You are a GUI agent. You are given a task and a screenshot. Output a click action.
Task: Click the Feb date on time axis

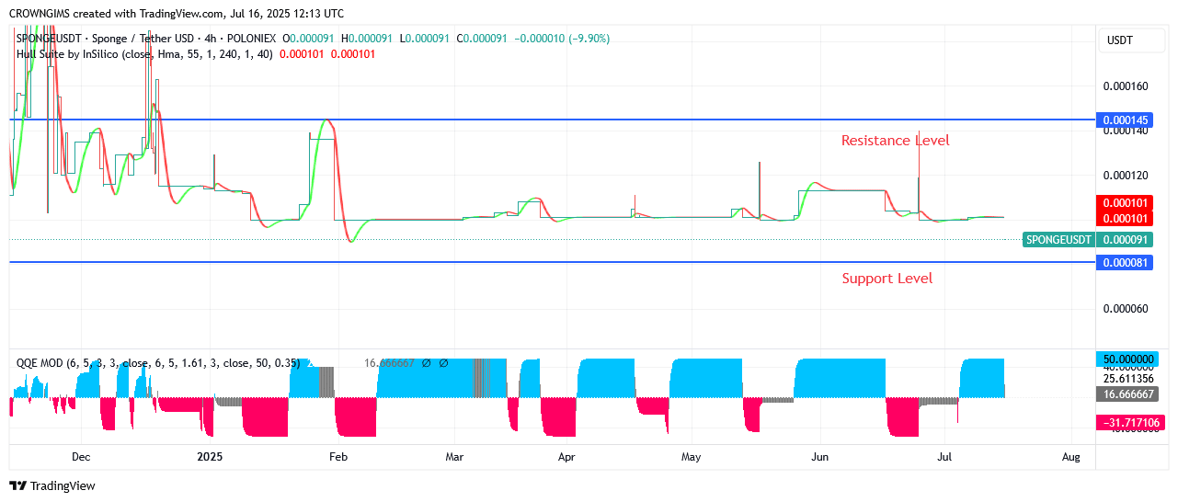click(338, 457)
